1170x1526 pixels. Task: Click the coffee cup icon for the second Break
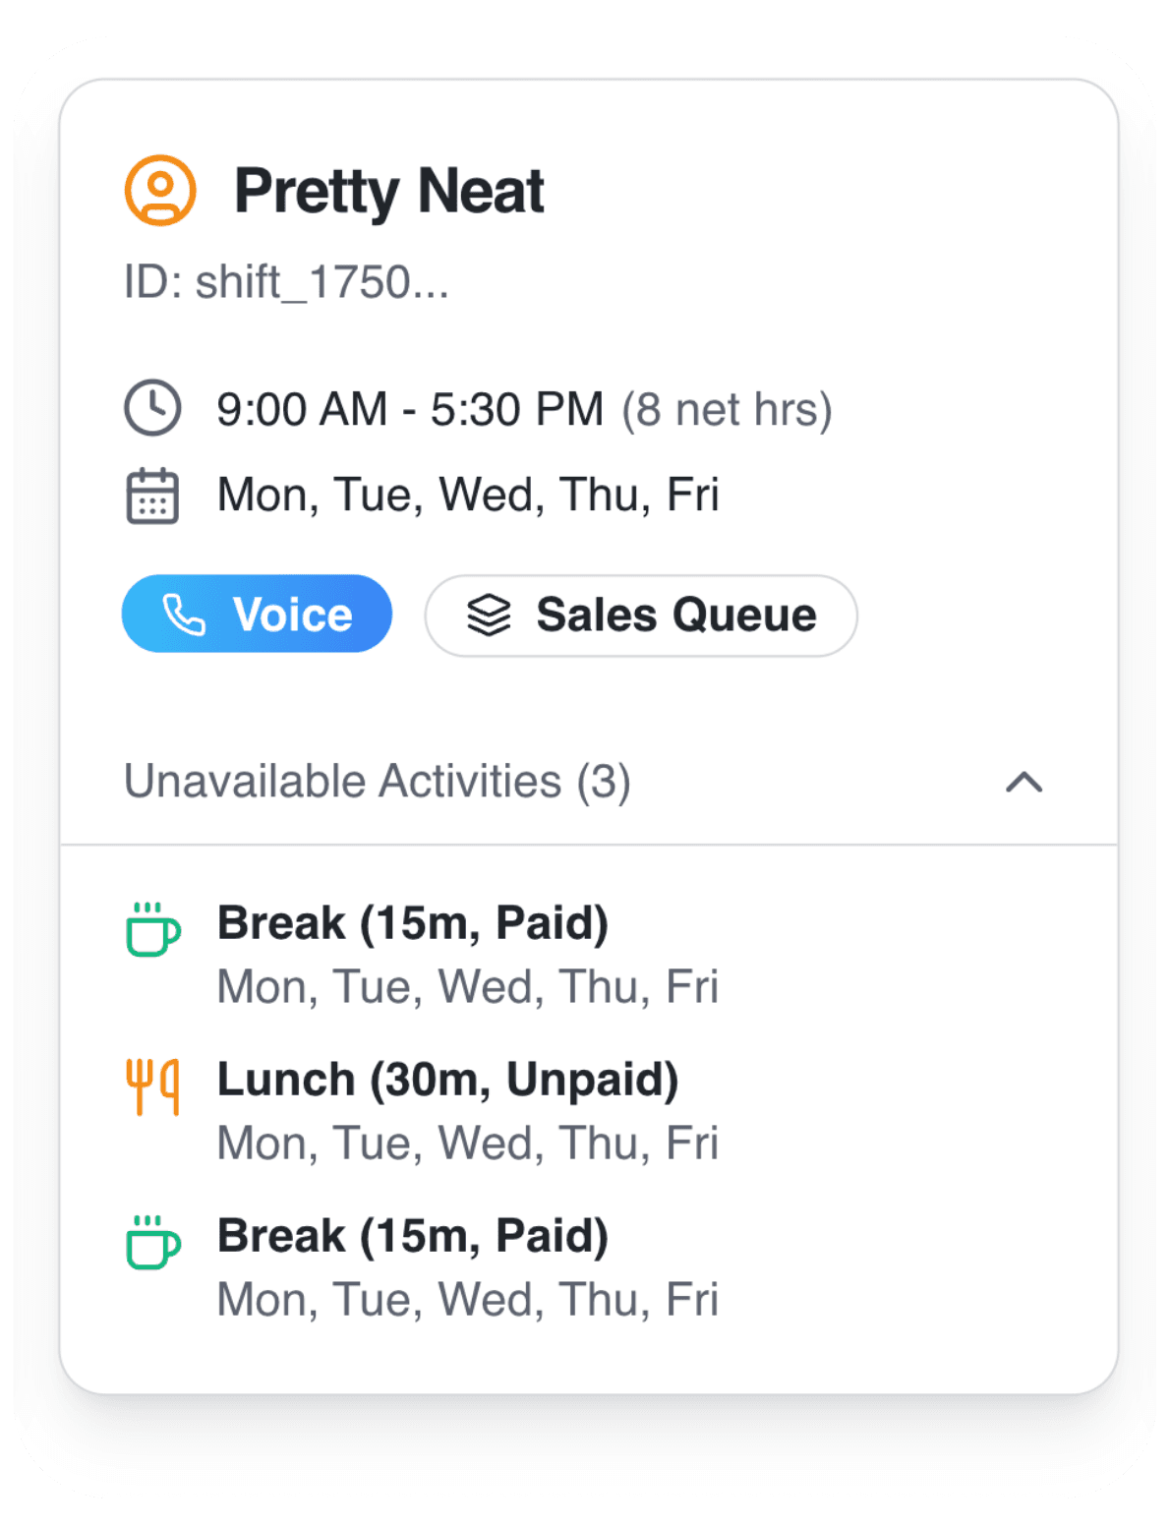[x=153, y=1242]
